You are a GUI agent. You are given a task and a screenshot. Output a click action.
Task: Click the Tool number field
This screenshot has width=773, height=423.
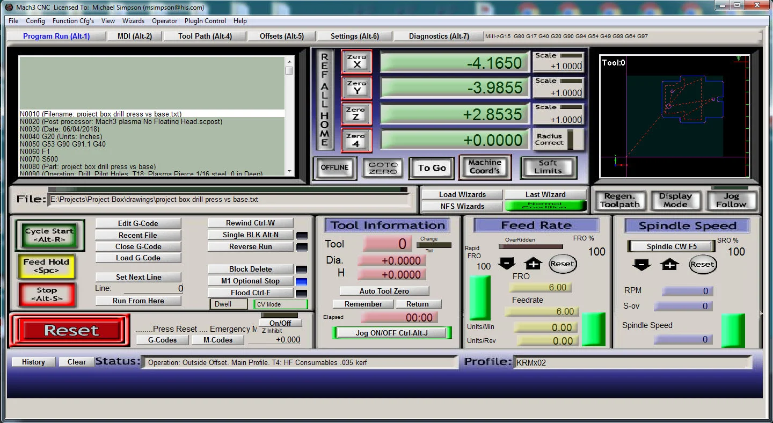(388, 244)
